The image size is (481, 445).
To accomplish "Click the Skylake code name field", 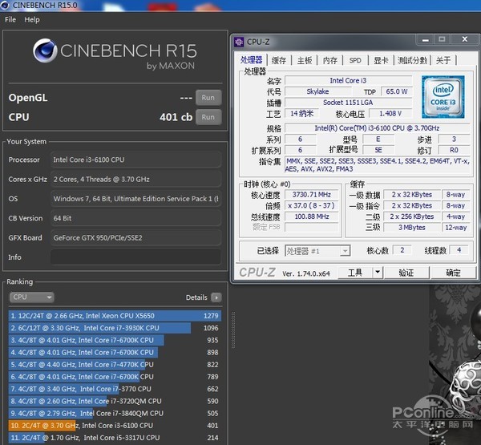I will (x=317, y=91).
